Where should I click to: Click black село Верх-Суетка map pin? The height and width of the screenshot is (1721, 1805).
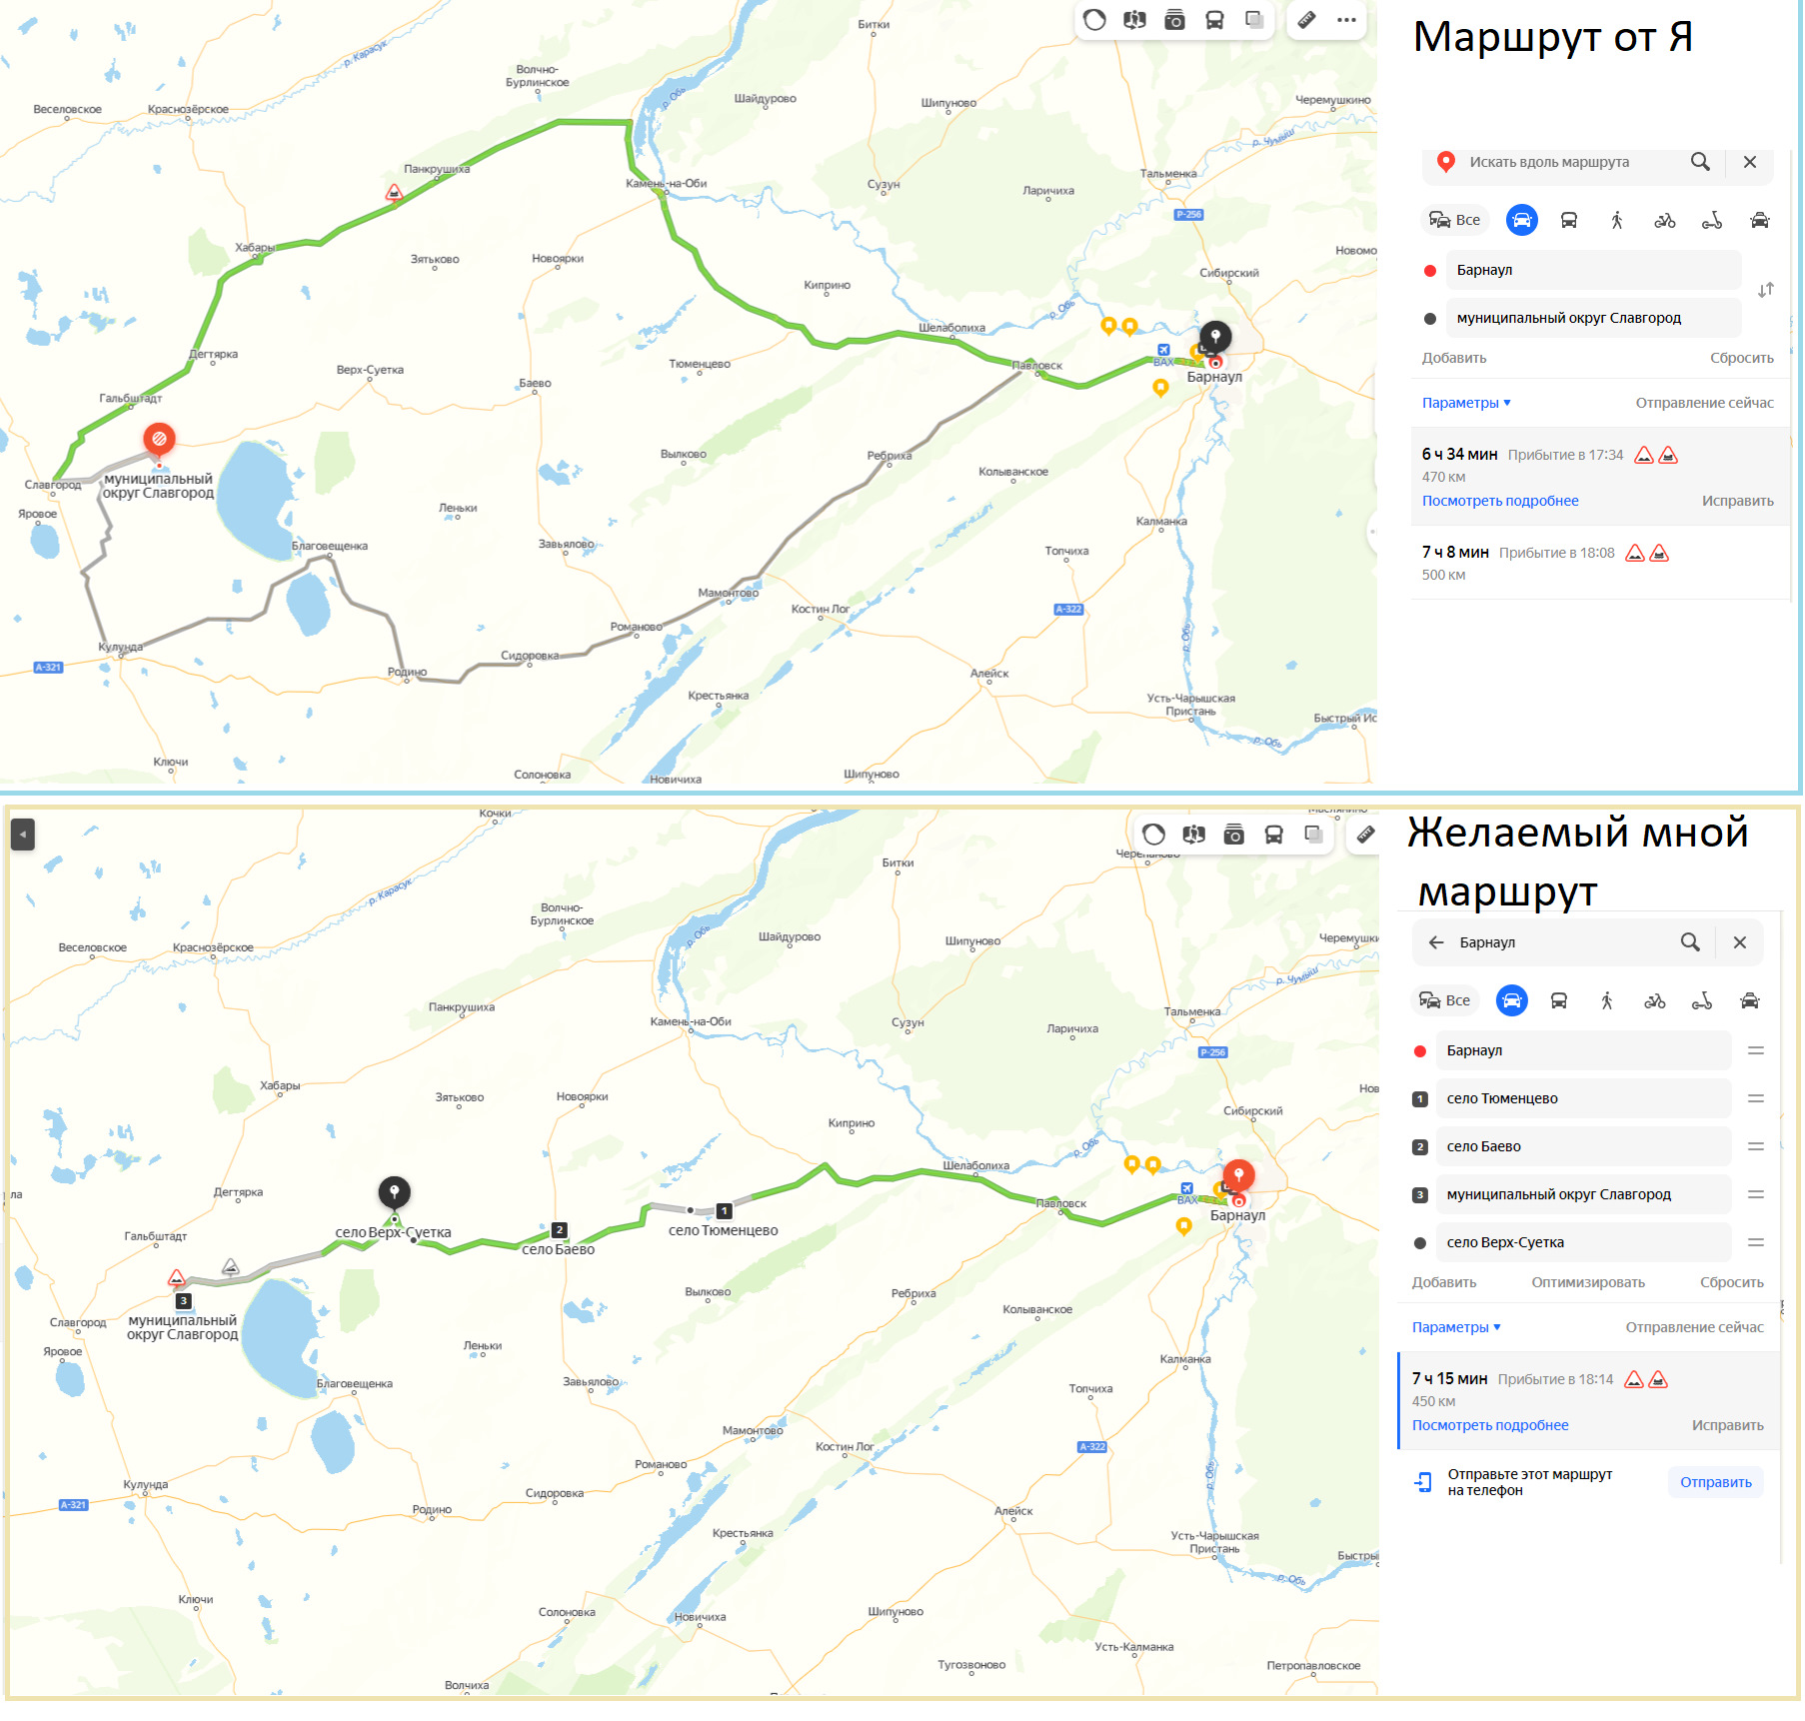point(395,1192)
